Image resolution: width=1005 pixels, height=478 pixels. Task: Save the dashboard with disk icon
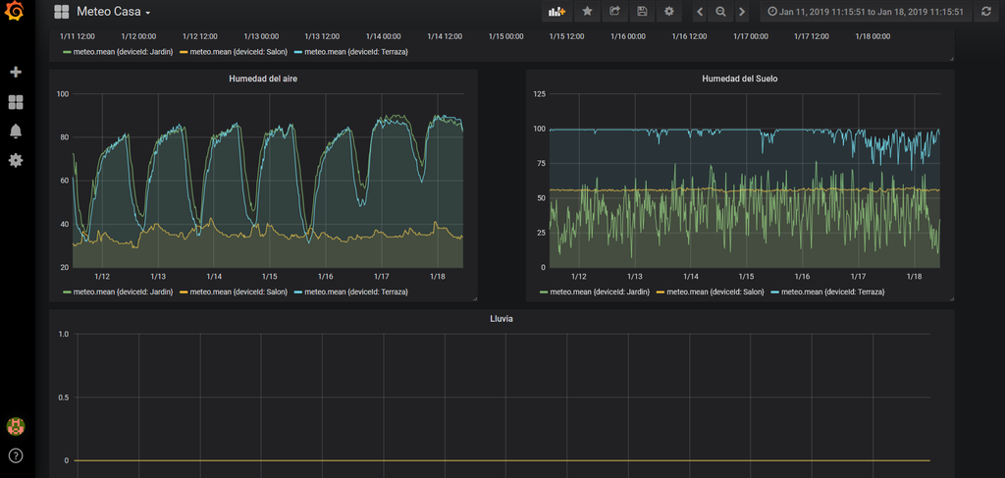pyautogui.click(x=642, y=12)
